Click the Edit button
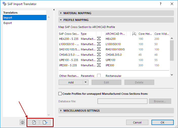This screenshot has height=128, width=178. point(106,82)
